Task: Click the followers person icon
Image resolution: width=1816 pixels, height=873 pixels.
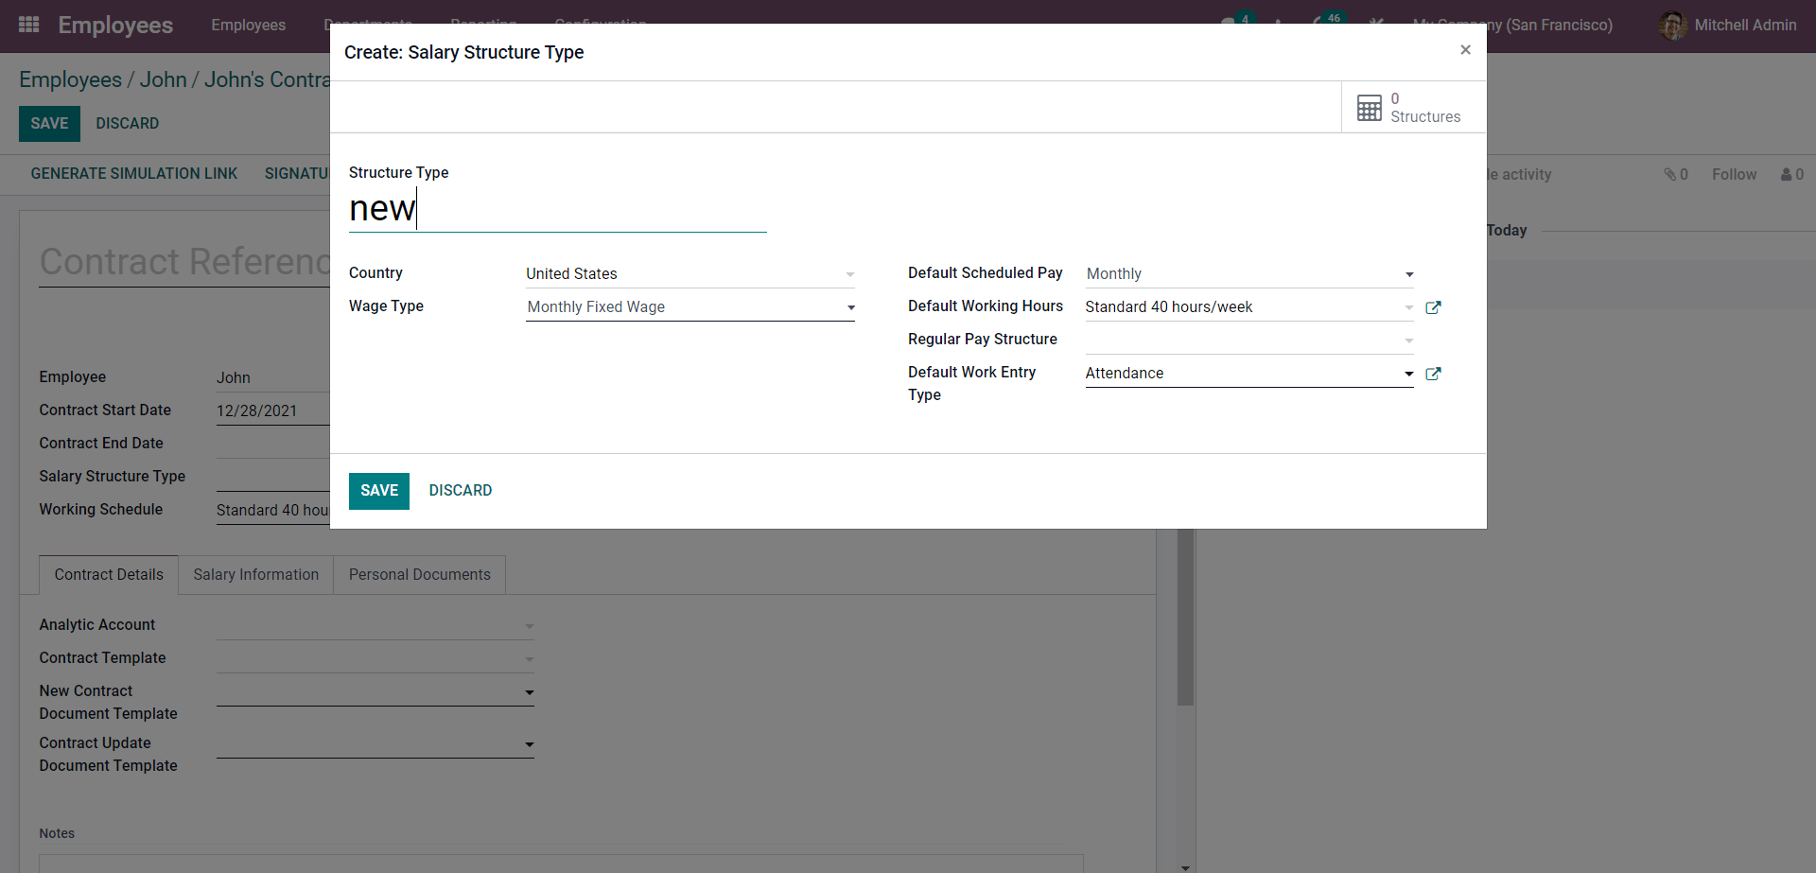Action: click(1787, 175)
